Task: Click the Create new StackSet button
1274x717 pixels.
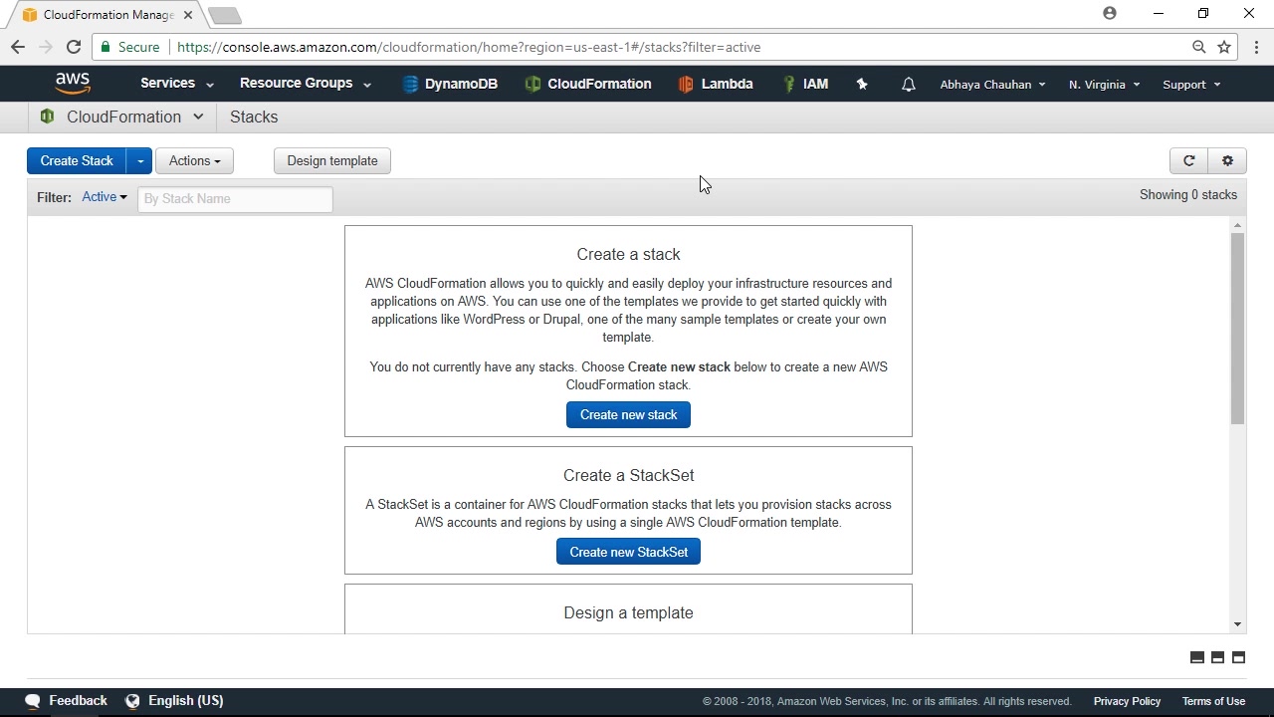Action: click(x=628, y=552)
